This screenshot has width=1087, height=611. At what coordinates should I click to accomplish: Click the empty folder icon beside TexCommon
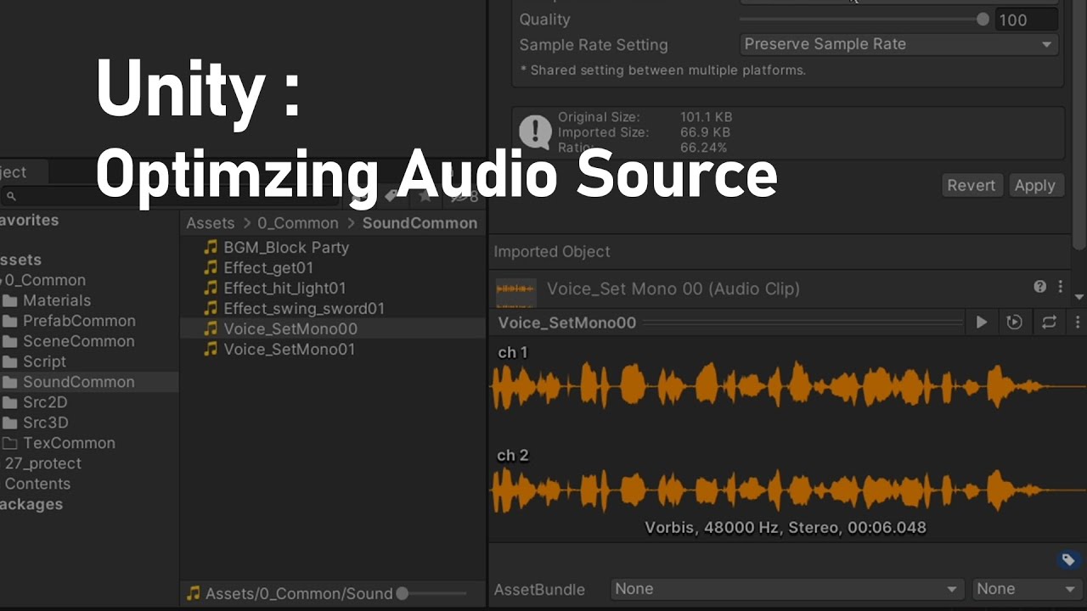[x=10, y=443]
